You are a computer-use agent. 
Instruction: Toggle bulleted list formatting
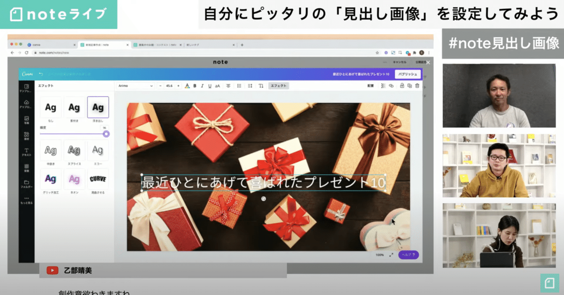tap(239, 86)
